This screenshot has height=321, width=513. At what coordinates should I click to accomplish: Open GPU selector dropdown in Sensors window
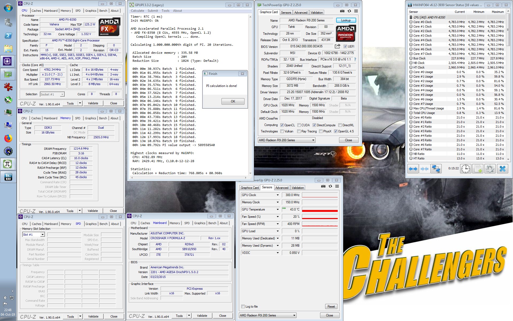pyautogui.click(x=267, y=315)
